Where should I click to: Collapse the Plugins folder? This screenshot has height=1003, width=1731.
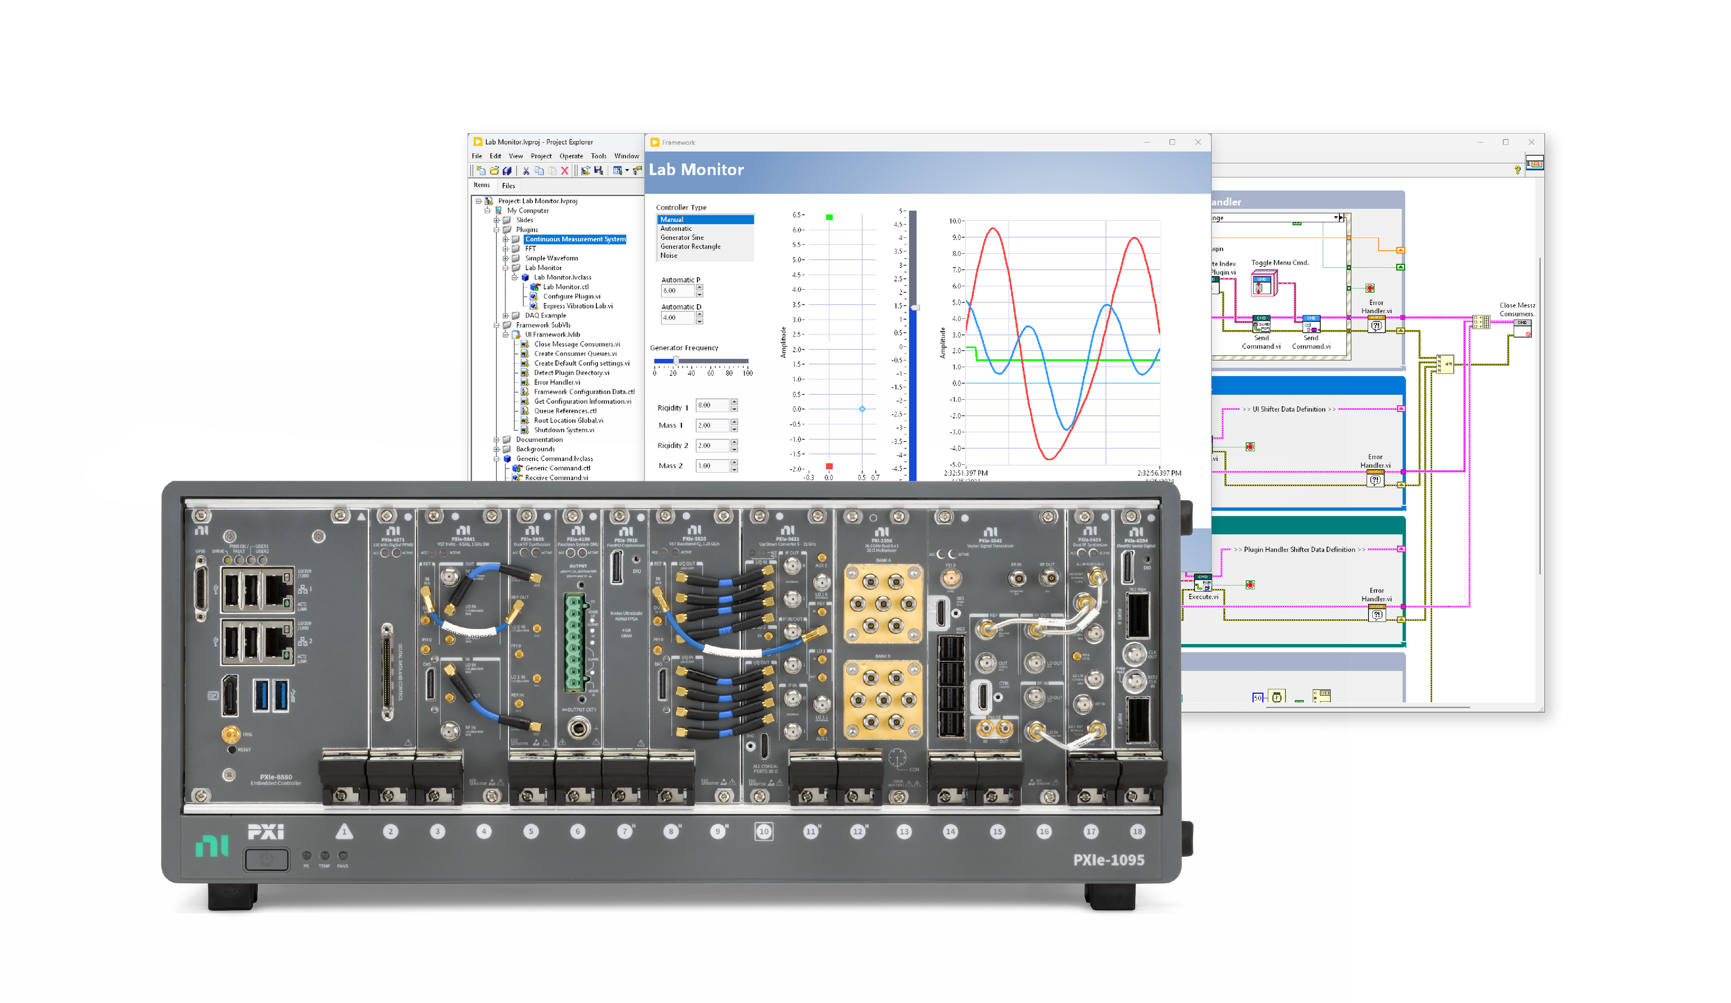click(497, 230)
